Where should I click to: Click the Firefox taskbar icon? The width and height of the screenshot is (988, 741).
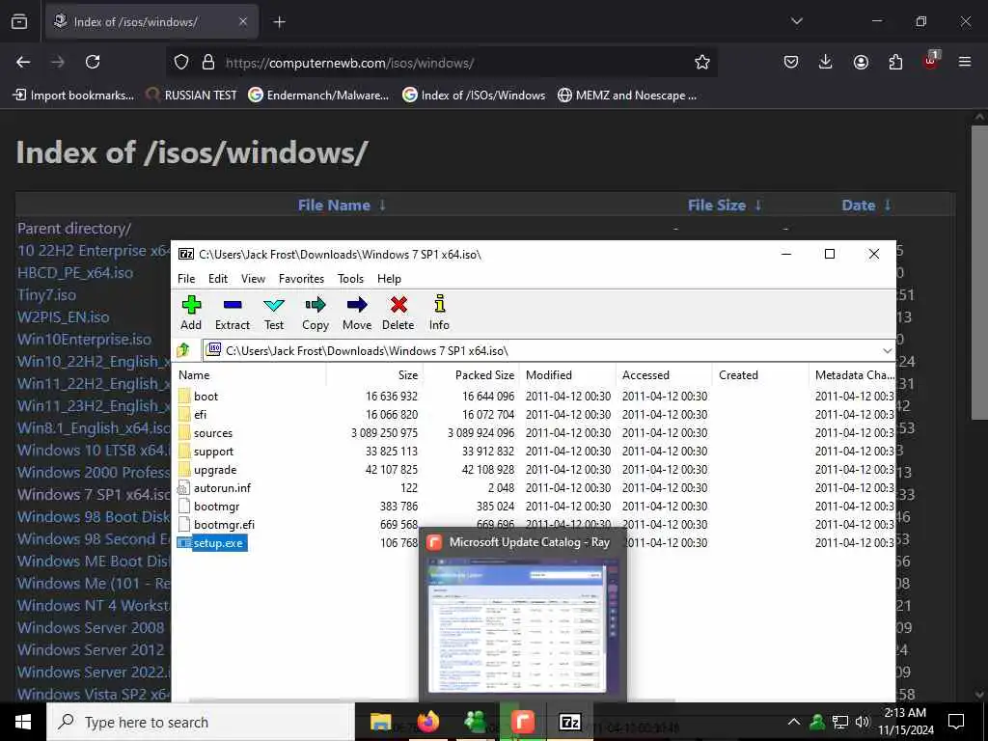pos(427,722)
